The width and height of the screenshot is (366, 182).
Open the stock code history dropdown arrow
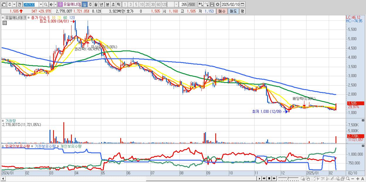coord(41,4)
